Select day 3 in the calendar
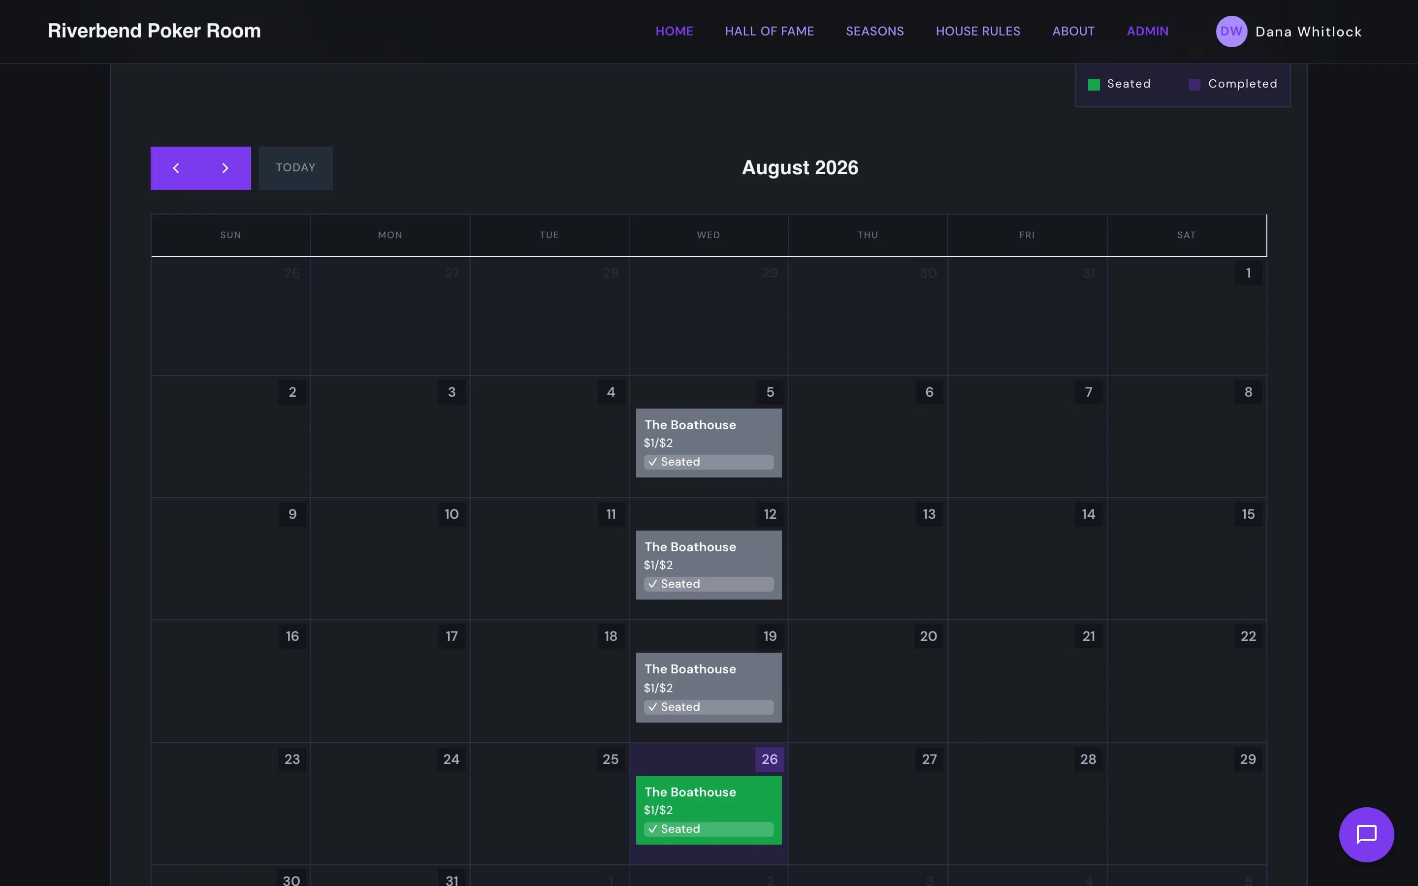This screenshot has height=886, width=1418. [x=452, y=392]
